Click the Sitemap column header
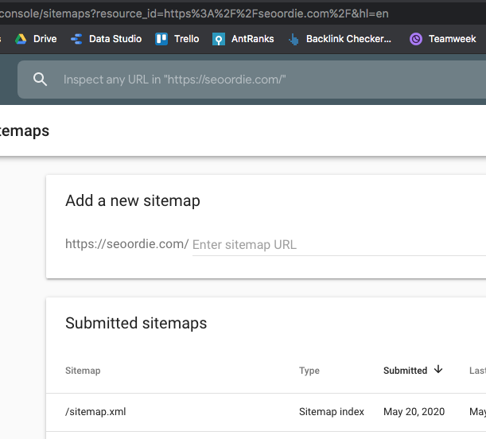The height and width of the screenshot is (439, 486). (x=83, y=371)
